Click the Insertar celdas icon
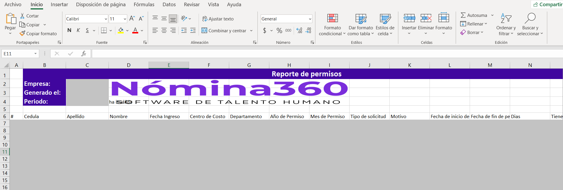563x190 pixels. point(409,18)
